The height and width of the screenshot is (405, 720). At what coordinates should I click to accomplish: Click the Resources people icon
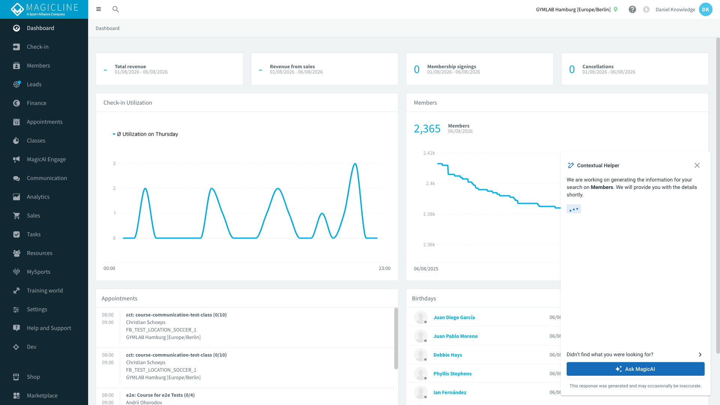point(16,253)
